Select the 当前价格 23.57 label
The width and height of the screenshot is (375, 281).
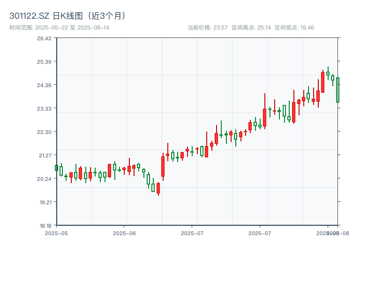coord(207,28)
